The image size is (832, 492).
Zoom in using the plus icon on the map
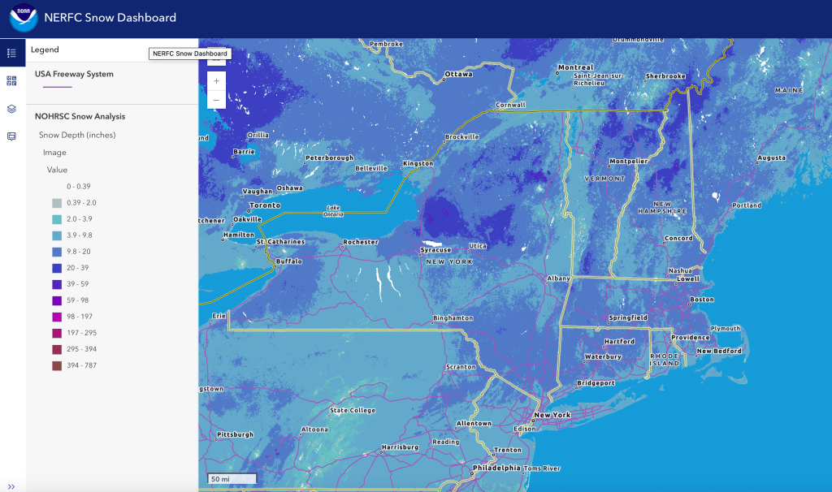[216, 81]
